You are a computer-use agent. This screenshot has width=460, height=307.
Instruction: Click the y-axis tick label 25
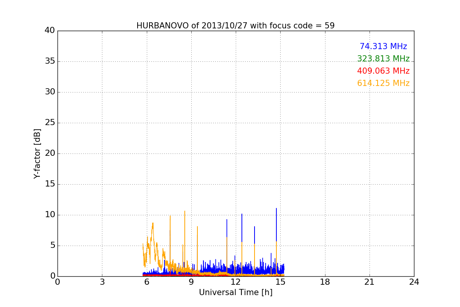click(50, 123)
